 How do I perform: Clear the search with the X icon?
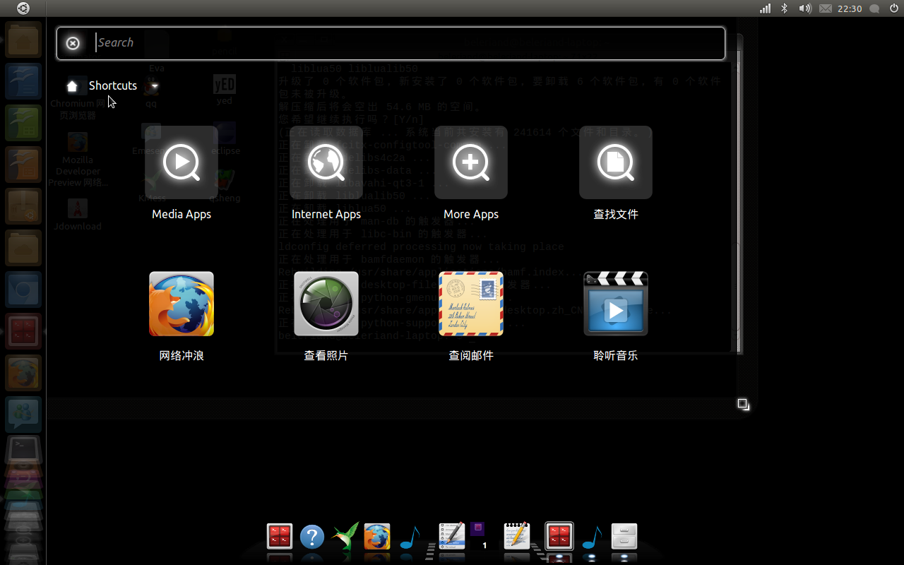[73, 43]
